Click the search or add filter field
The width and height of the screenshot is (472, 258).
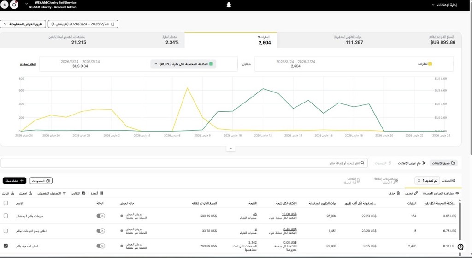click(184, 163)
